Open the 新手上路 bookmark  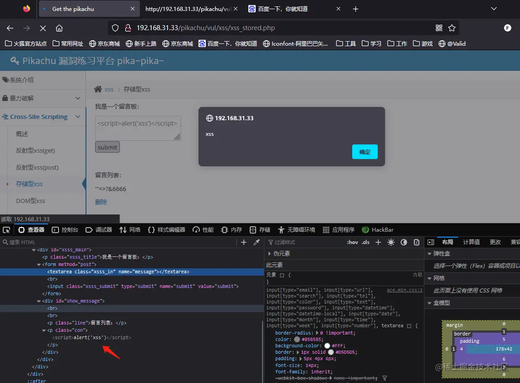pyautogui.click(x=141, y=44)
